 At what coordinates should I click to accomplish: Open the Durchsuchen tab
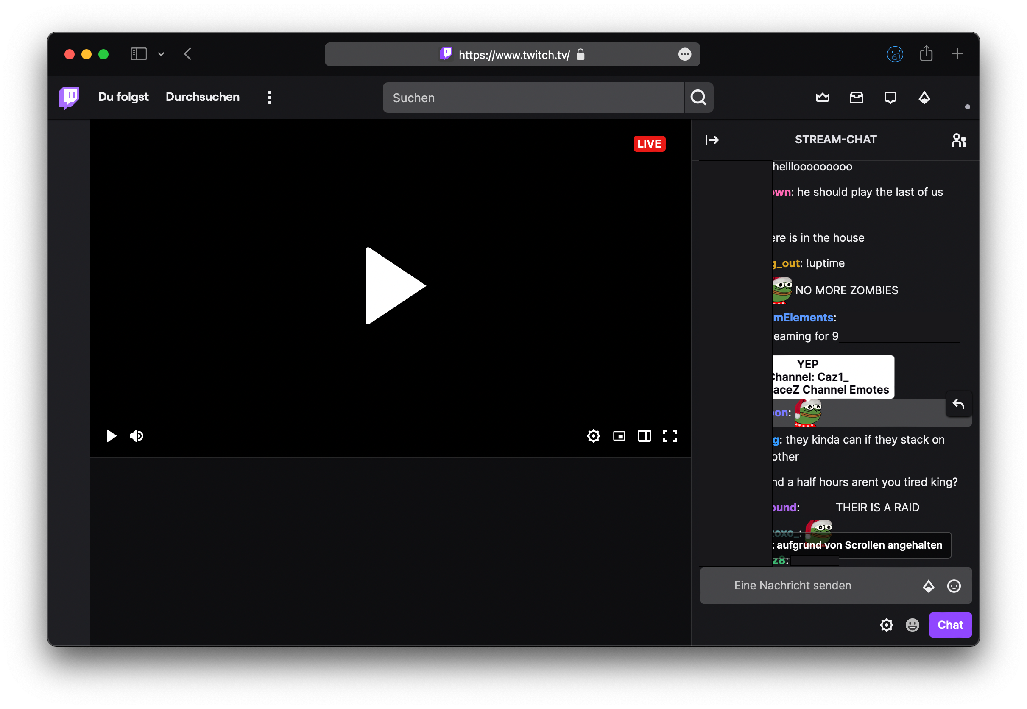[x=202, y=97]
